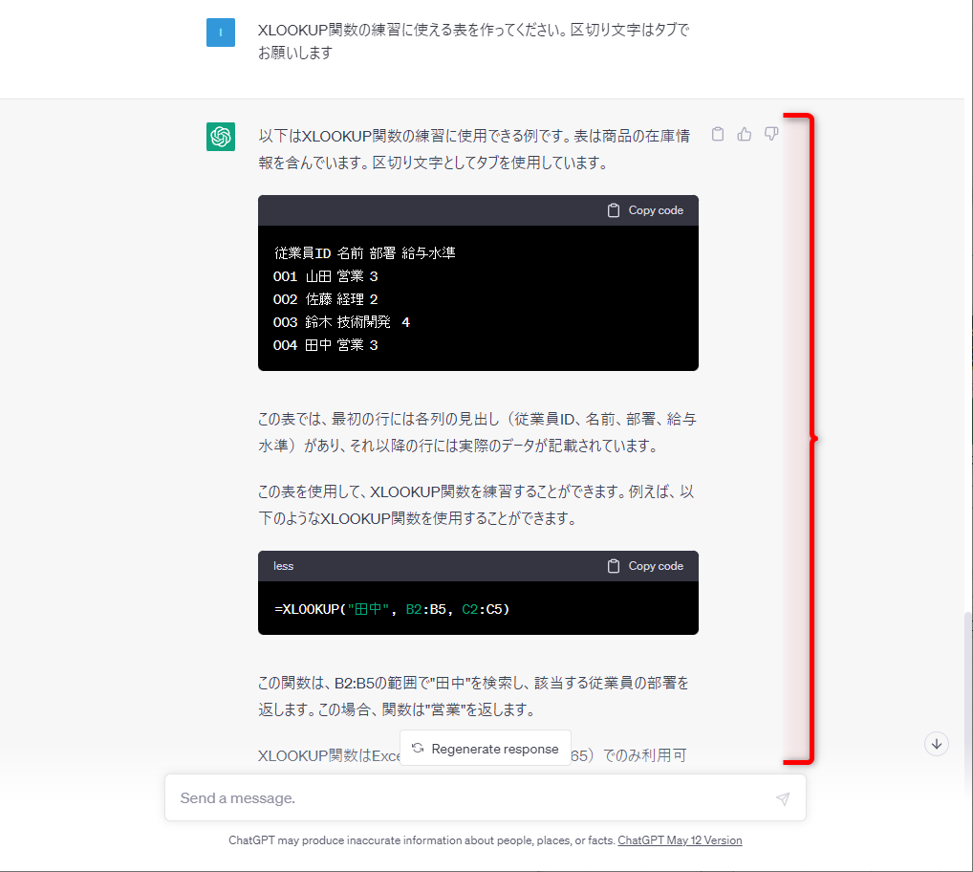
Task: Select the less language label on the code block
Action: (283, 566)
